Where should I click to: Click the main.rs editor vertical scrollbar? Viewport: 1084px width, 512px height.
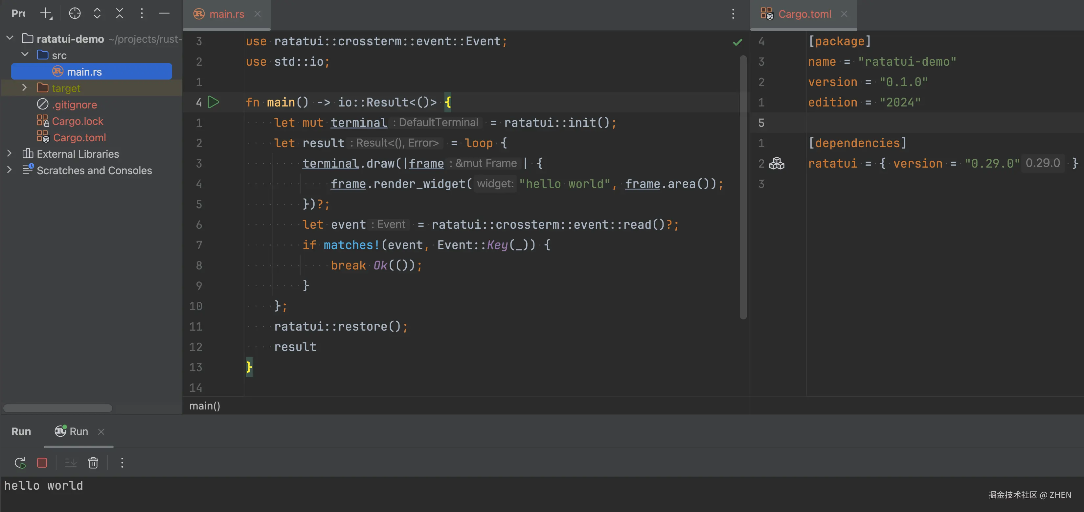[x=743, y=187]
